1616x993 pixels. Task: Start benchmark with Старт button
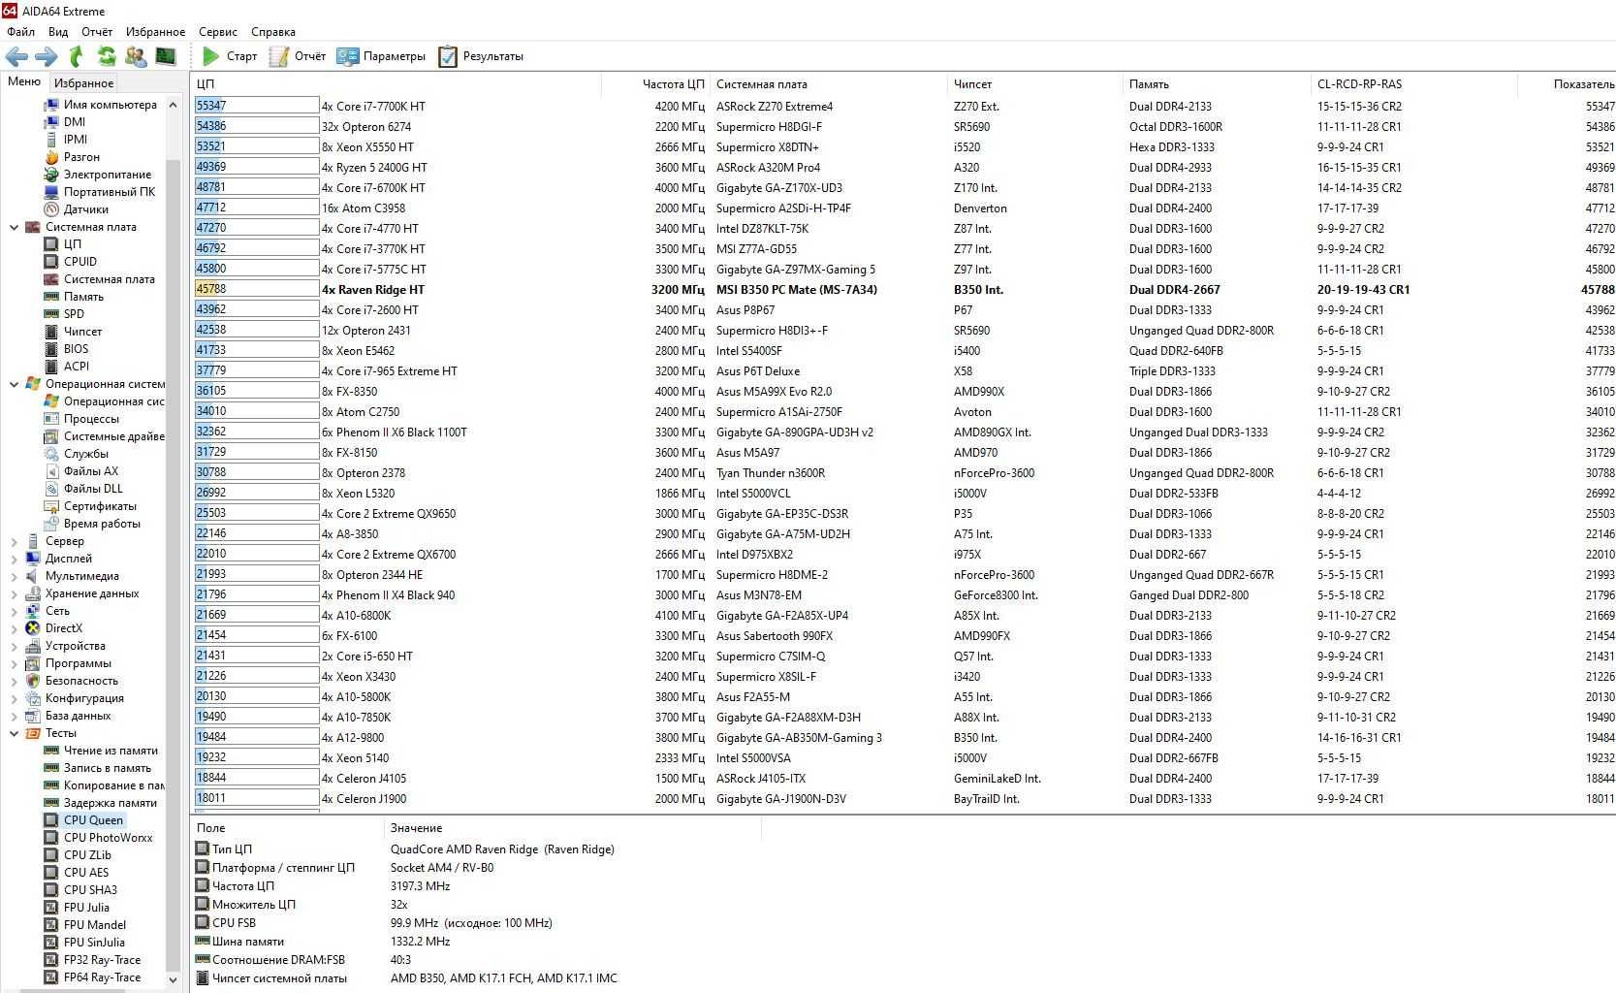[x=230, y=56]
